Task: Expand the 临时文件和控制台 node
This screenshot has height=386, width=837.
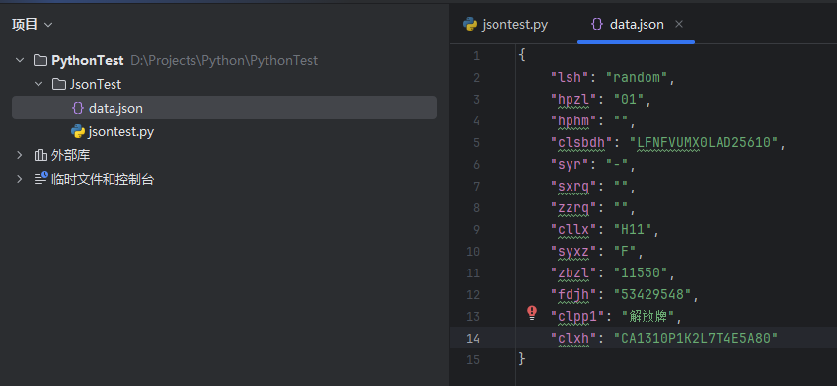Action: [x=20, y=179]
